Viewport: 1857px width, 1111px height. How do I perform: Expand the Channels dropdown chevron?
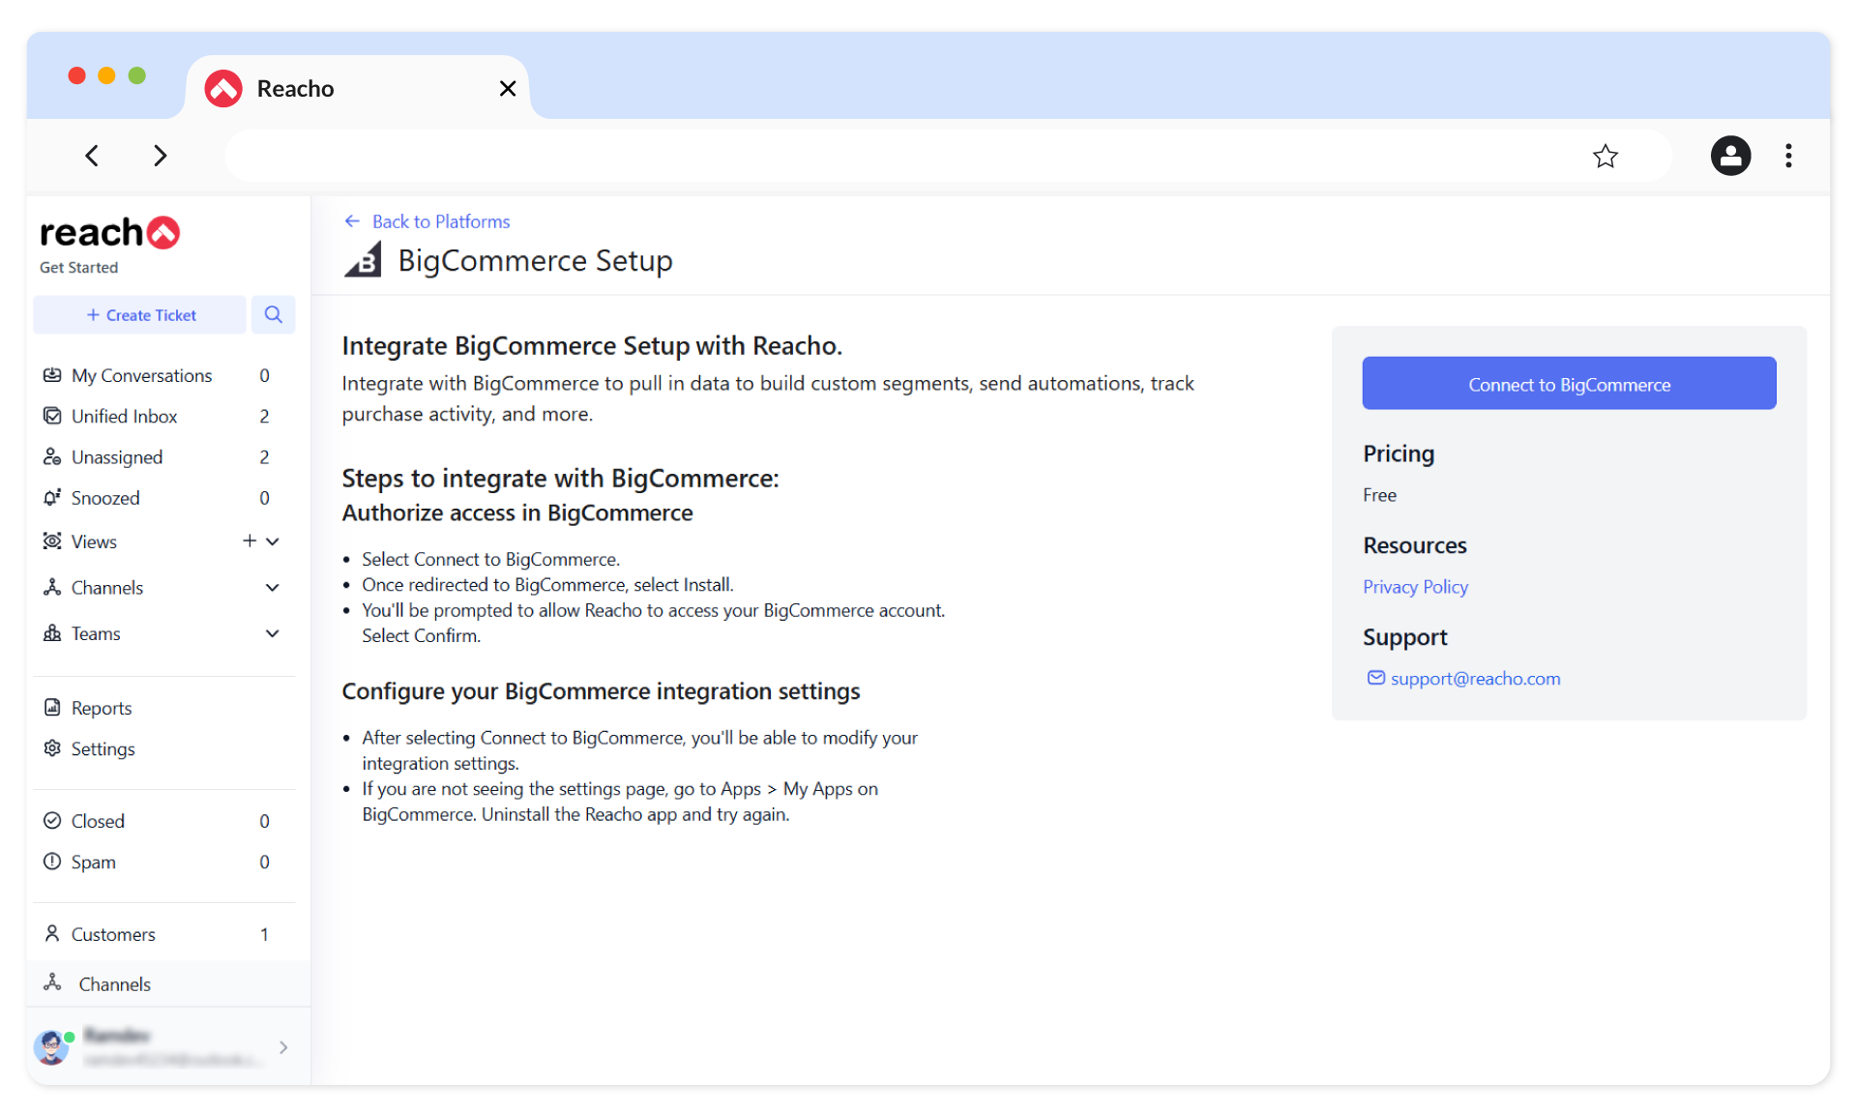(273, 588)
